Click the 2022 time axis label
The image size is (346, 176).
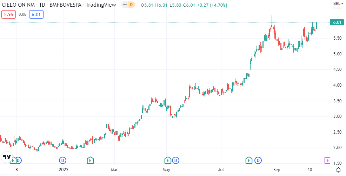(64, 170)
